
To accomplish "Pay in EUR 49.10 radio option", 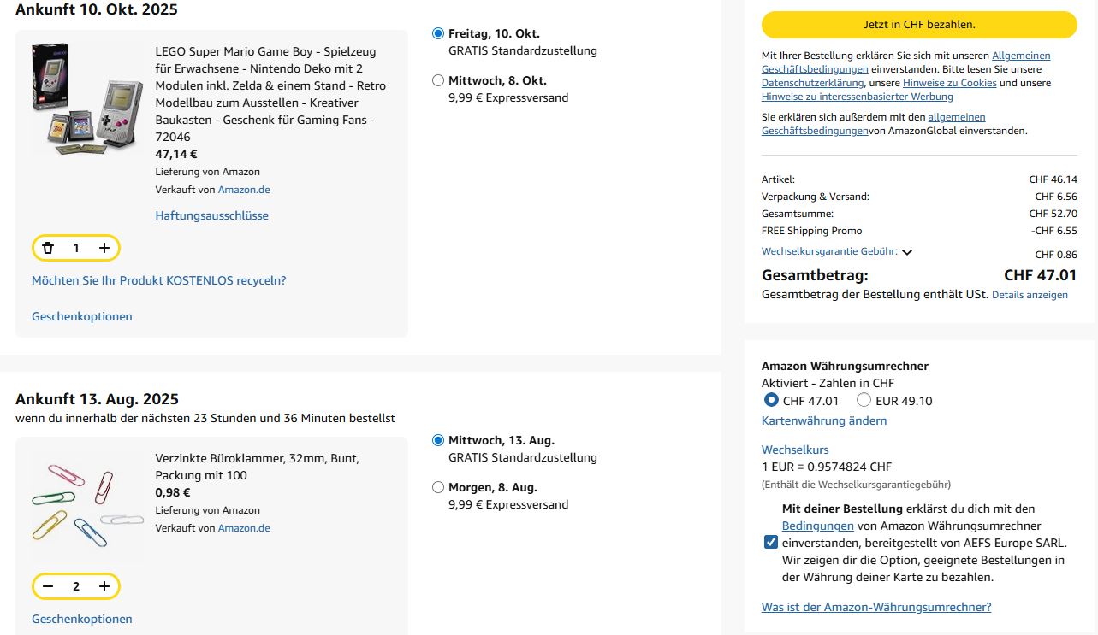I will point(864,400).
